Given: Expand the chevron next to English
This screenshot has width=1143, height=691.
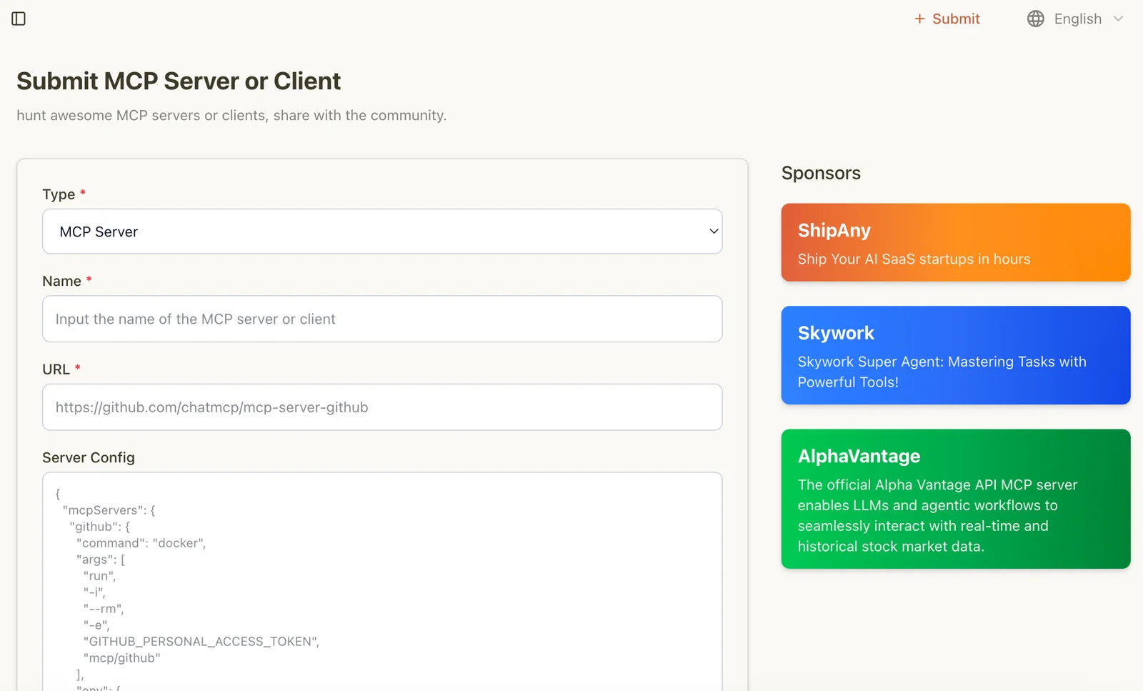Looking at the screenshot, I should (x=1118, y=19).
